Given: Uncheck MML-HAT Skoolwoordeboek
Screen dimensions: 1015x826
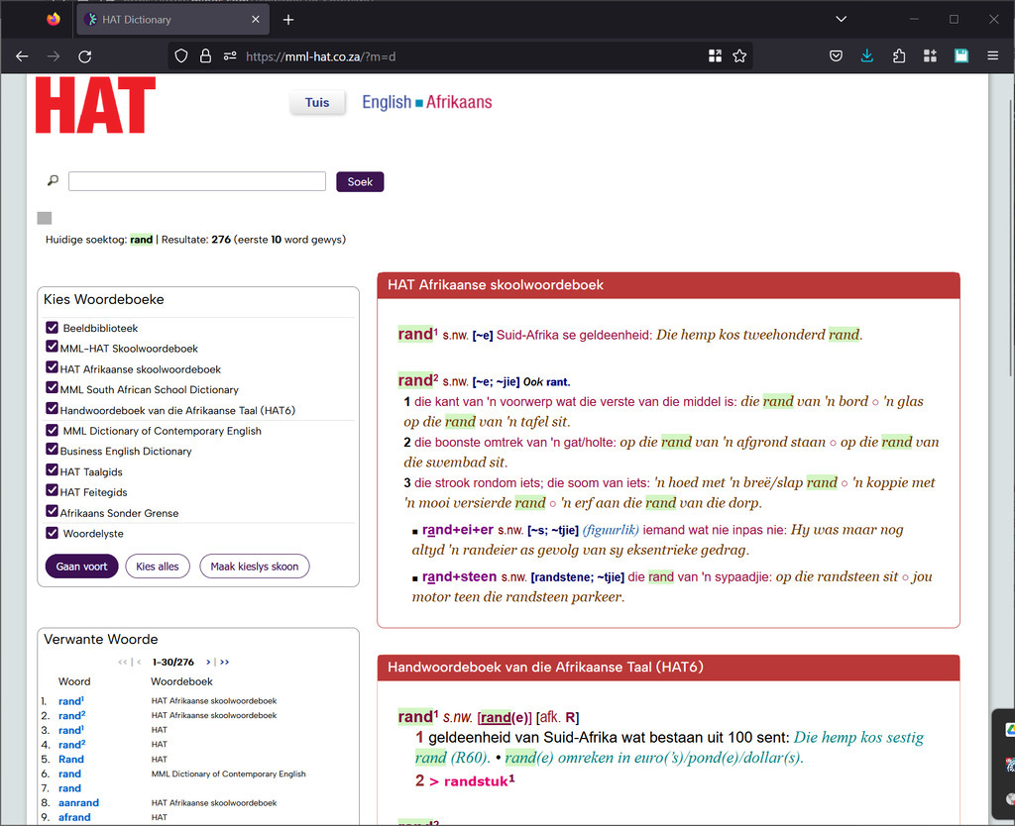Looking at the screenshot, I should 52,347.
